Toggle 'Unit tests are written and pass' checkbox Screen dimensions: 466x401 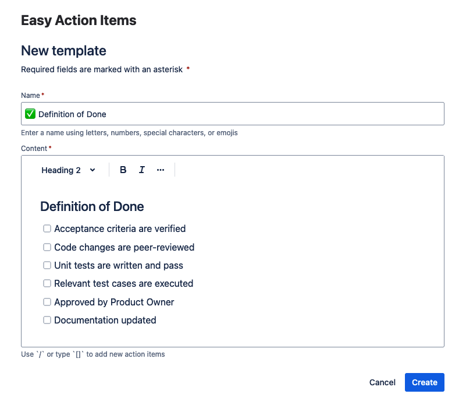47,265
